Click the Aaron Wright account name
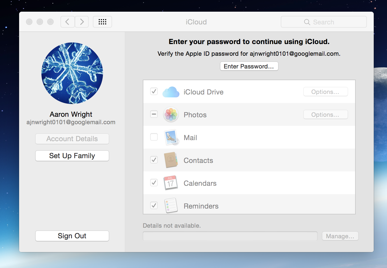 tap(71, 114)
